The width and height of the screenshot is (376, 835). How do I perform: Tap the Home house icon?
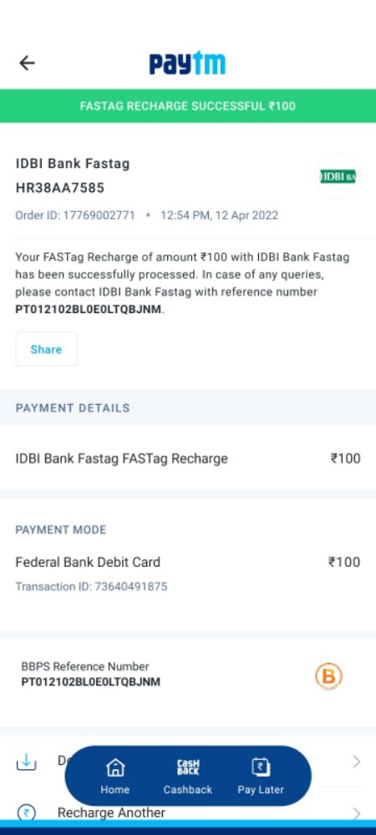115,767
